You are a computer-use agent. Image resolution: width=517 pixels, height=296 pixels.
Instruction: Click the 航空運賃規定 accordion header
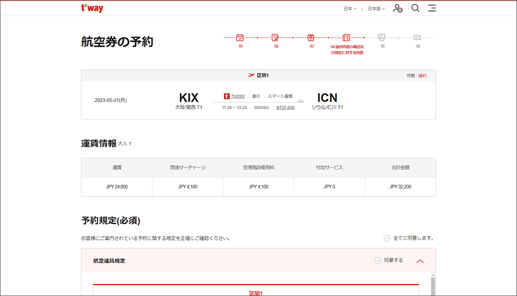(x=220, y=261)
